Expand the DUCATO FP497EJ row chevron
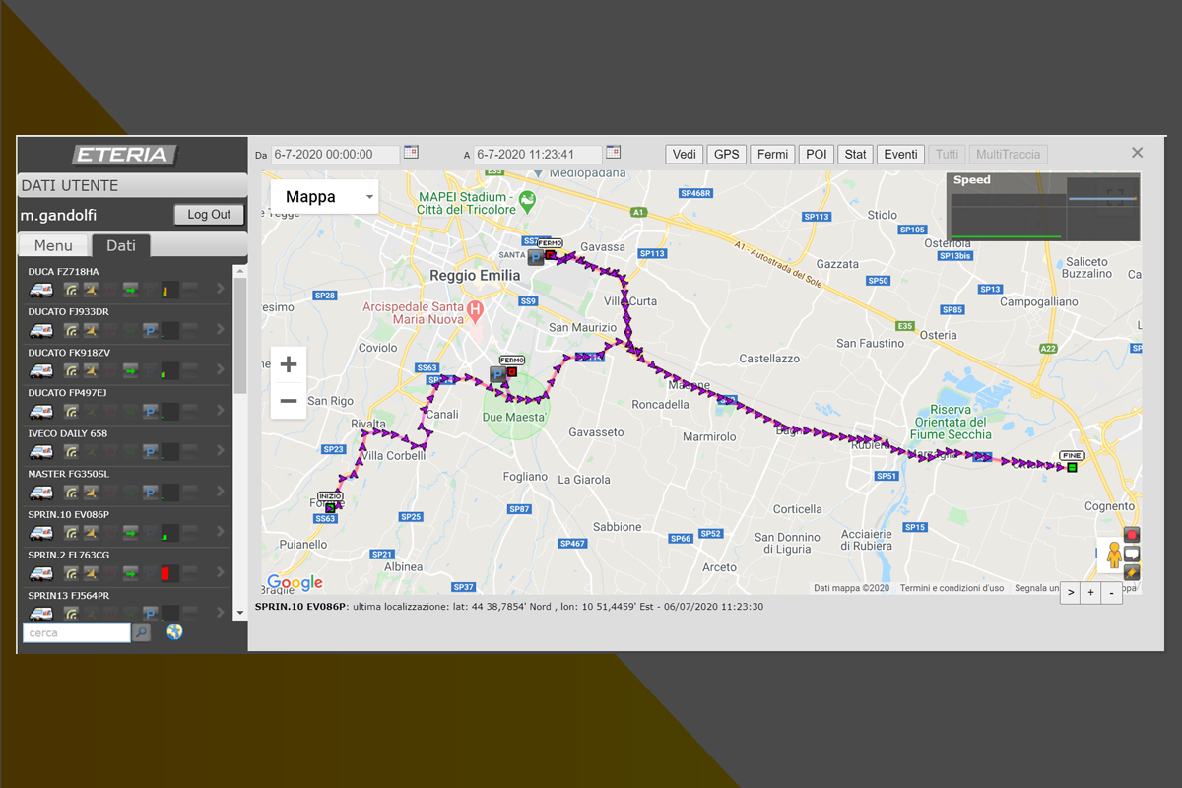1182x788 pixels. coord(220,411)
